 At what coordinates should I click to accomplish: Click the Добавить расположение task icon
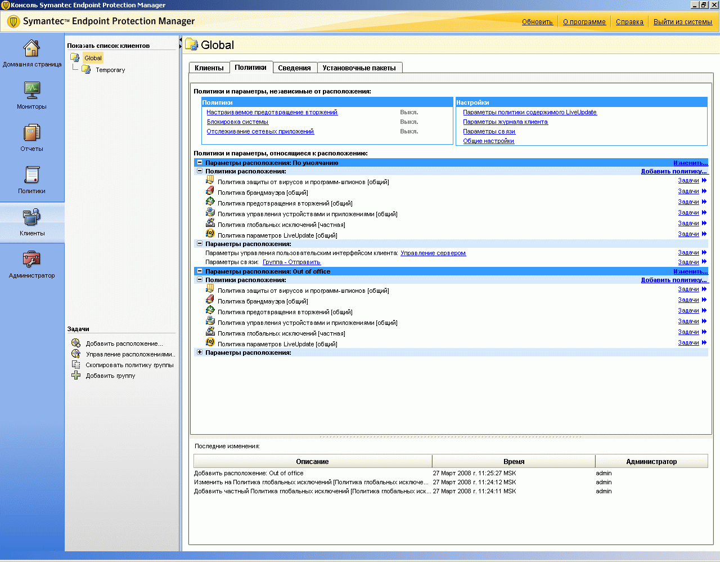(x=76, y=344)
